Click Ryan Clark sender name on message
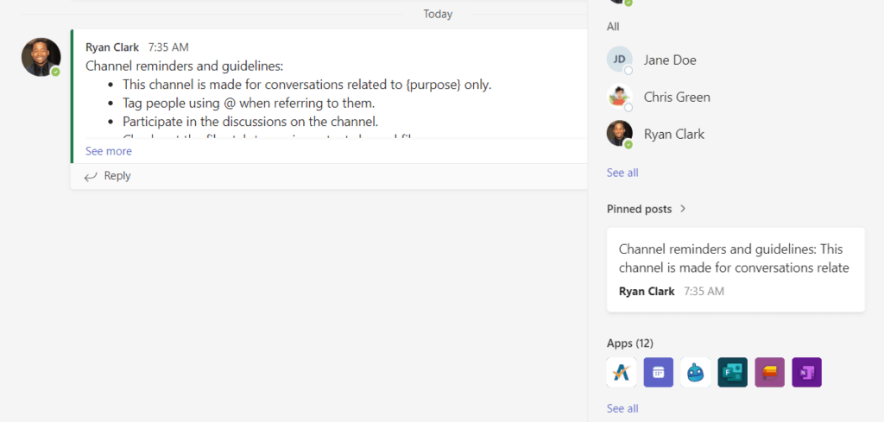 pos(112,47)
